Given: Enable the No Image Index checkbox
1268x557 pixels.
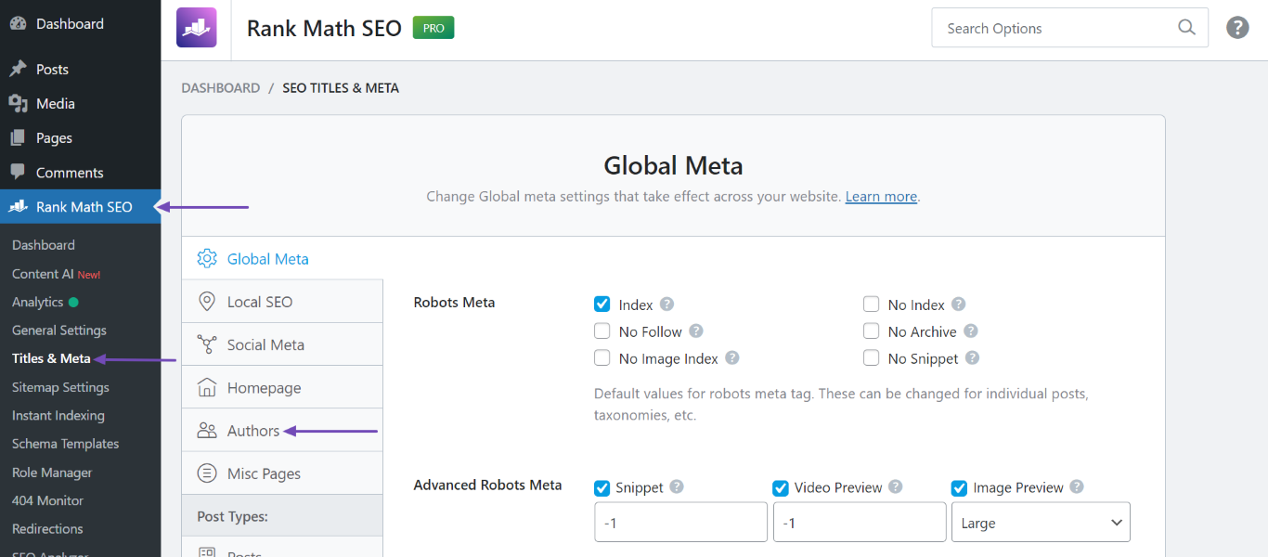Looking at the screenshot, I should [602, 358].
